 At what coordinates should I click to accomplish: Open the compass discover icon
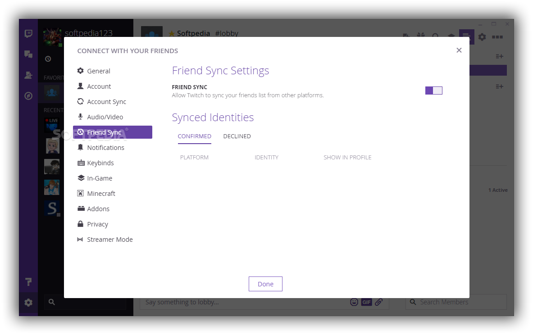[x=28, y=96]
